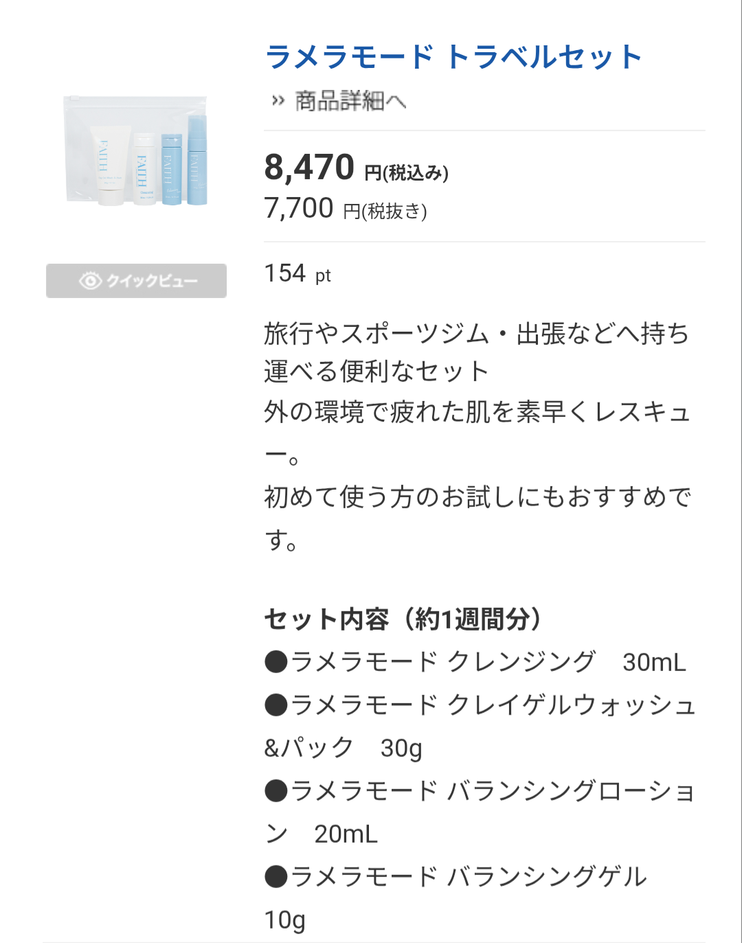742x943 pixels.
Task: Click the eye icon on the quick view button
Action: click(x=90, y=281)
